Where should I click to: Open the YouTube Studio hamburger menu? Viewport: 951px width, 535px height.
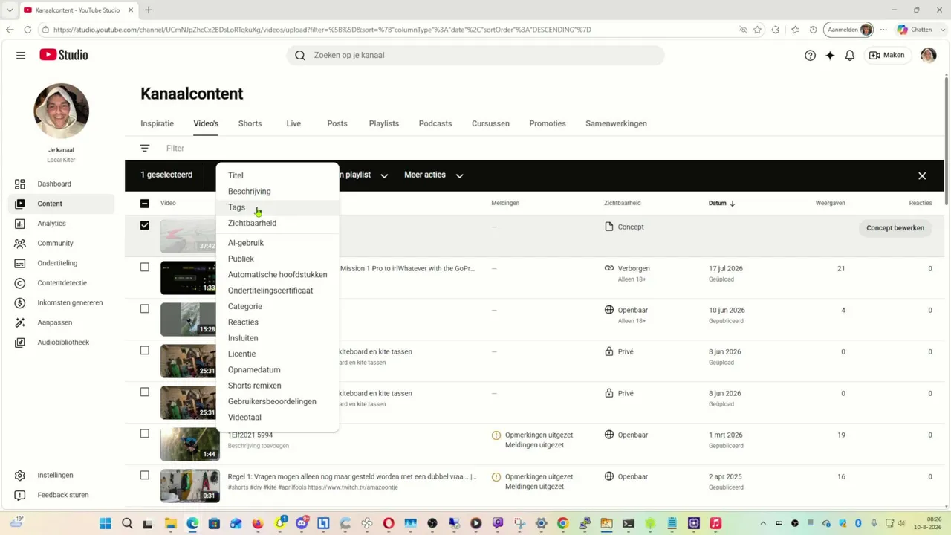click(x=21, y=55)
